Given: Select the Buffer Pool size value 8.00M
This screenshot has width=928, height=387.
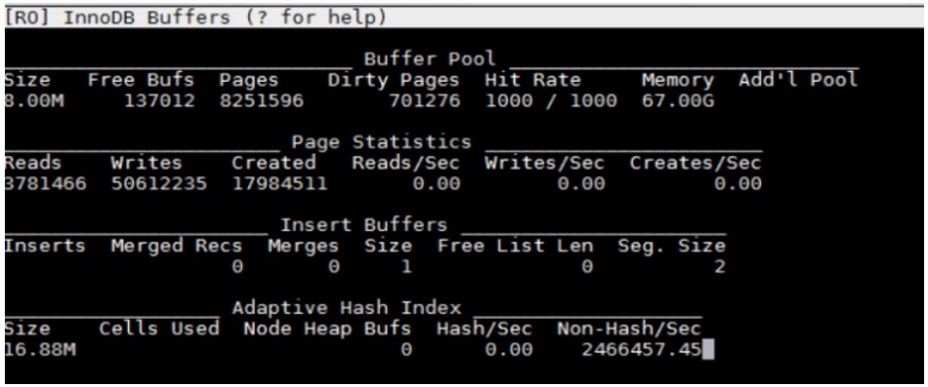Looking at the screenshot, I should pos(34,101).
